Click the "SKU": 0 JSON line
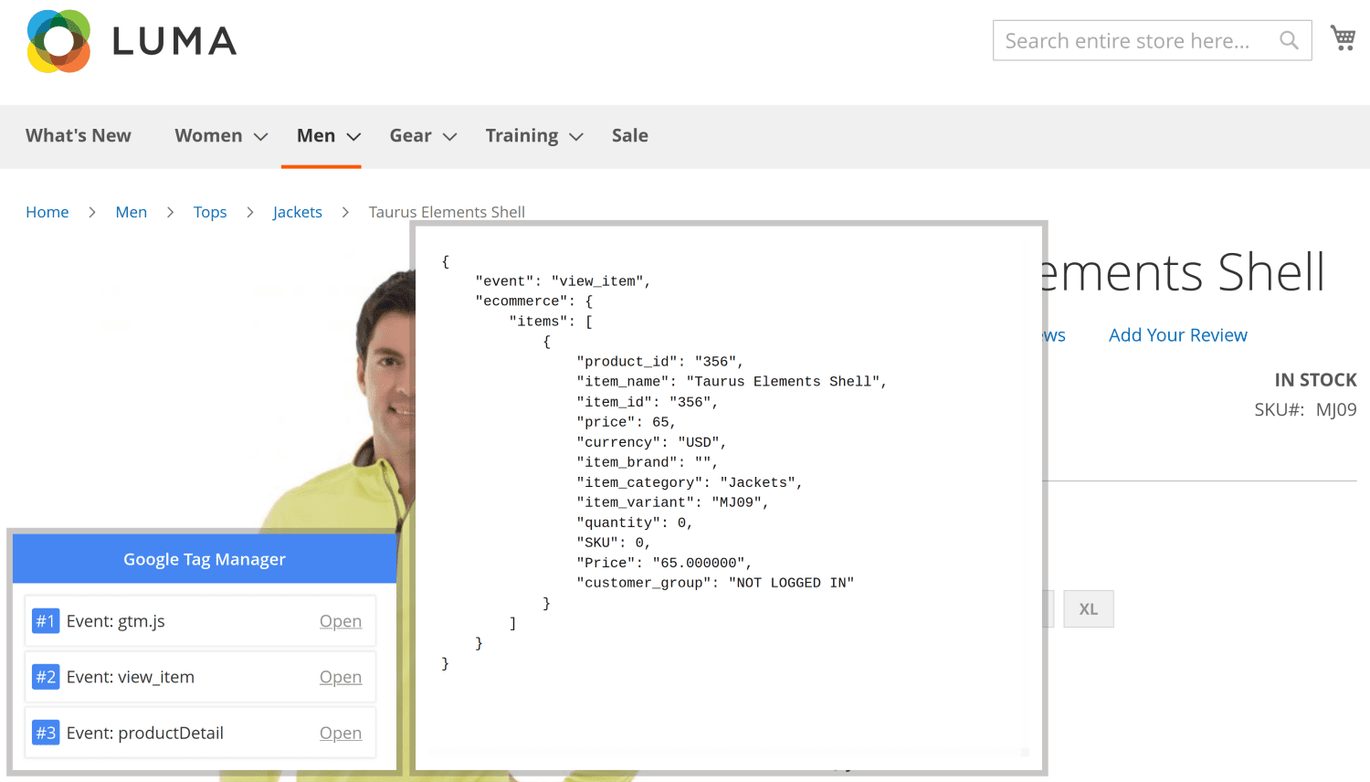The height and width of the screenshot is (782, 1370). [x=614, y=543]
